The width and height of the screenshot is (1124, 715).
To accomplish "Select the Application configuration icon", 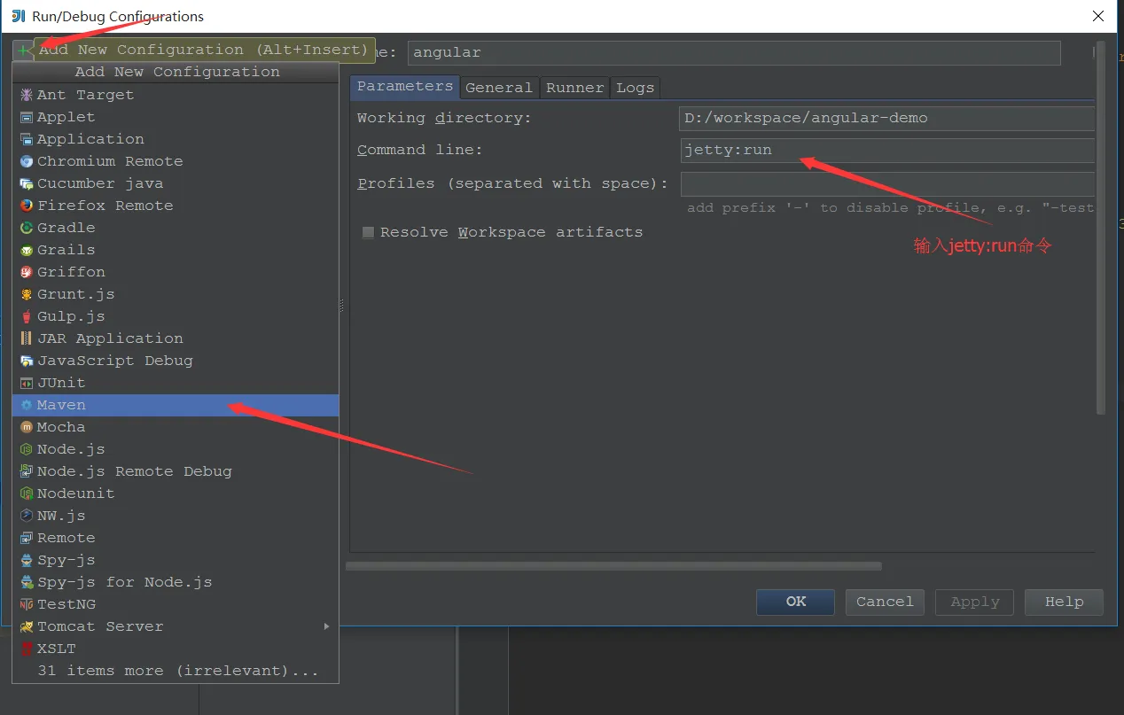I will (27, 139).
